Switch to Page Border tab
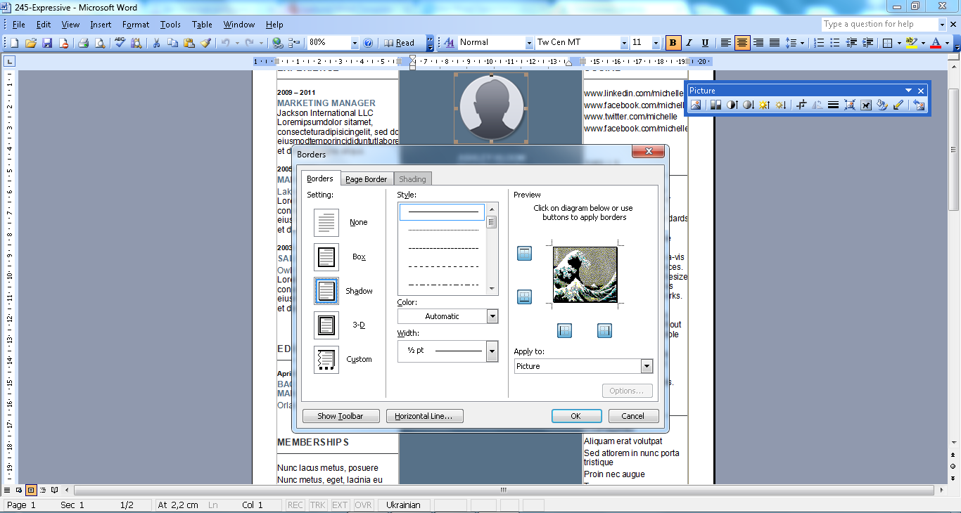961x513 pixels. point(367,179)
